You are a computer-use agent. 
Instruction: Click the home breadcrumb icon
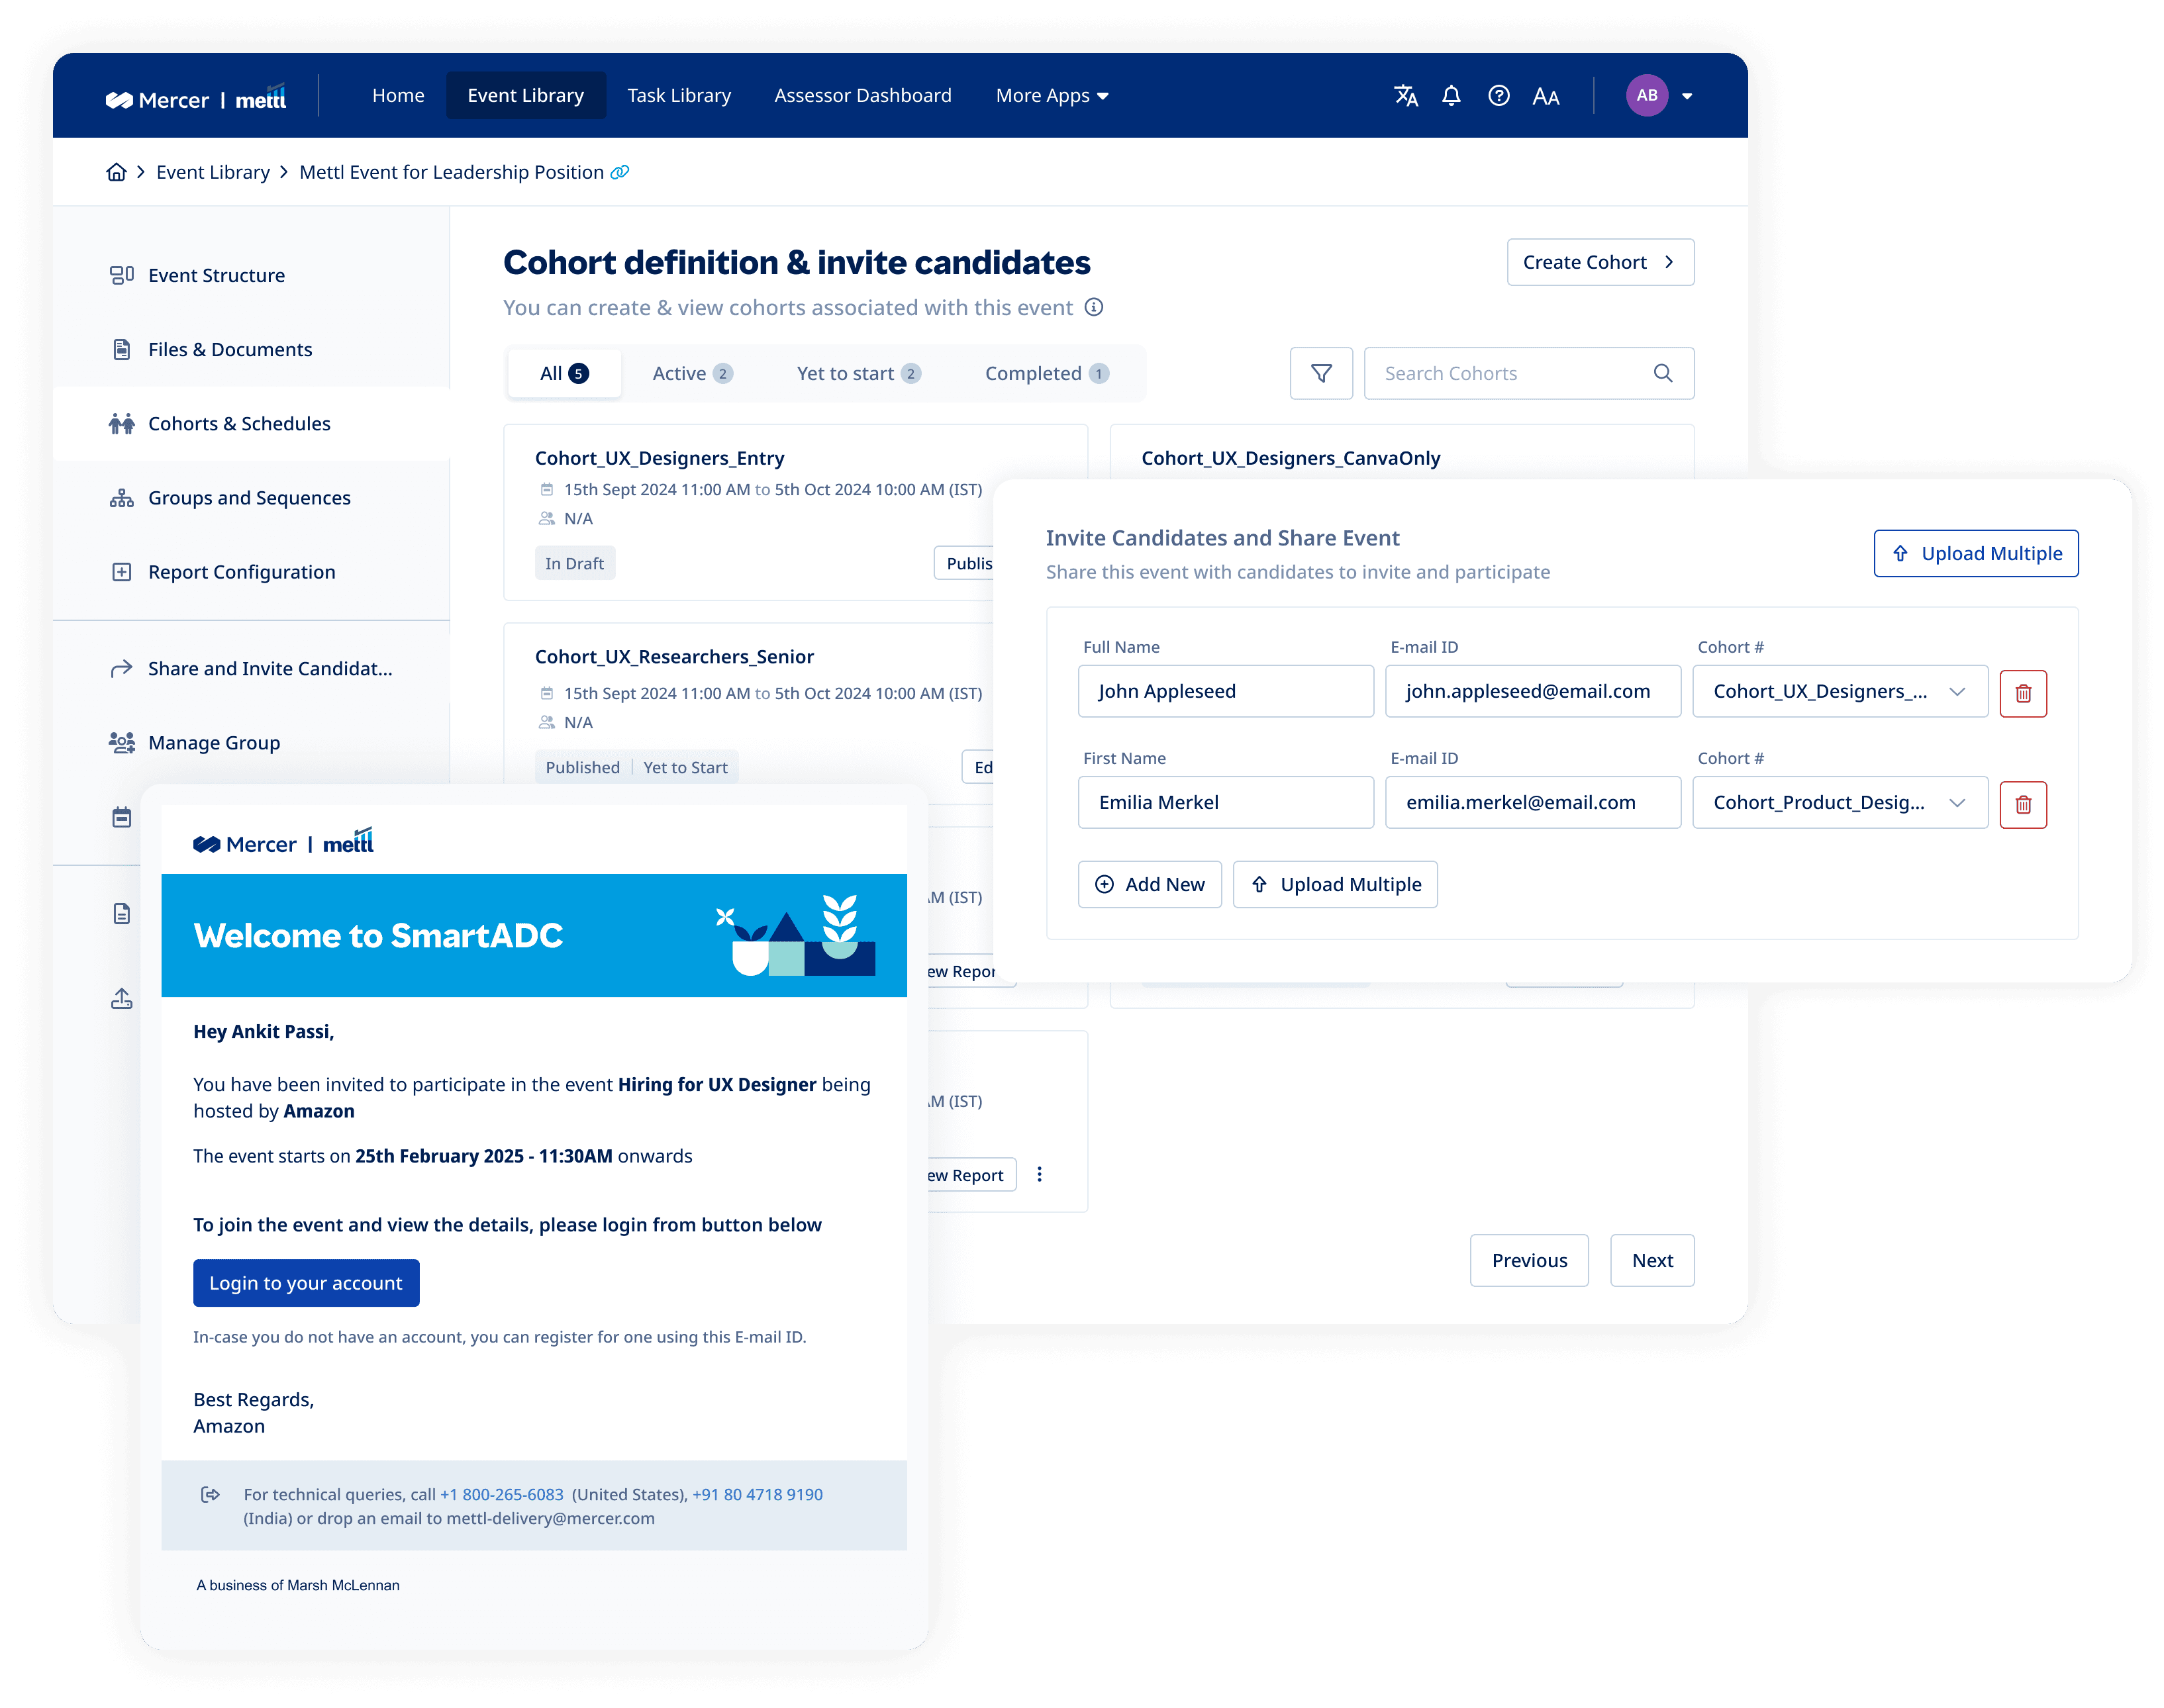(x=116, y=172)
